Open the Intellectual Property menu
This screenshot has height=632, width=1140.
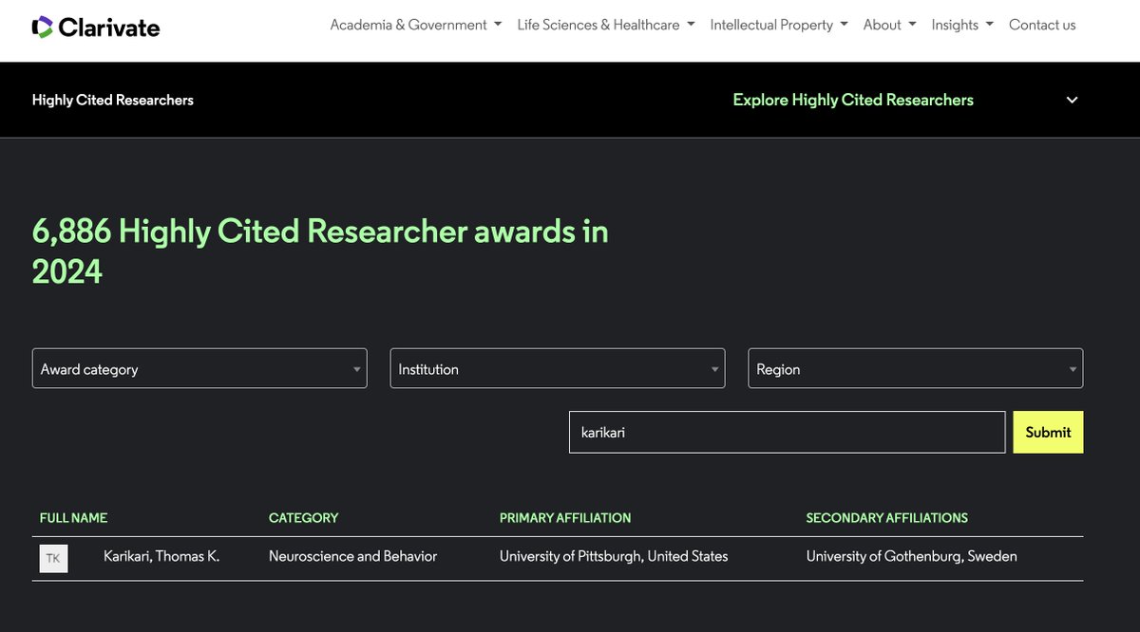point(779,25)
